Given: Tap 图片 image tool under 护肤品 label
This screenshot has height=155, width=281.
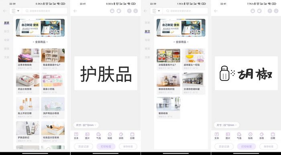Looking at the screenshot, I should [x=87, y=136].
